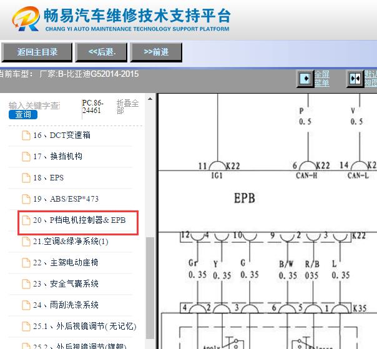The height and width of the screenshot is (349, 377).
Task: Select 25.1、外后视镜调节(无记忆) entry
Action: (85, 326)
